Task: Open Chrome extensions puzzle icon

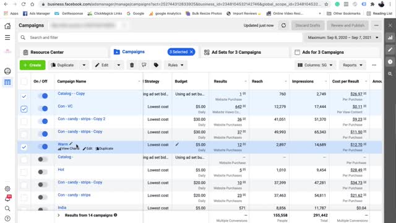Action: [x=372, y=4]
